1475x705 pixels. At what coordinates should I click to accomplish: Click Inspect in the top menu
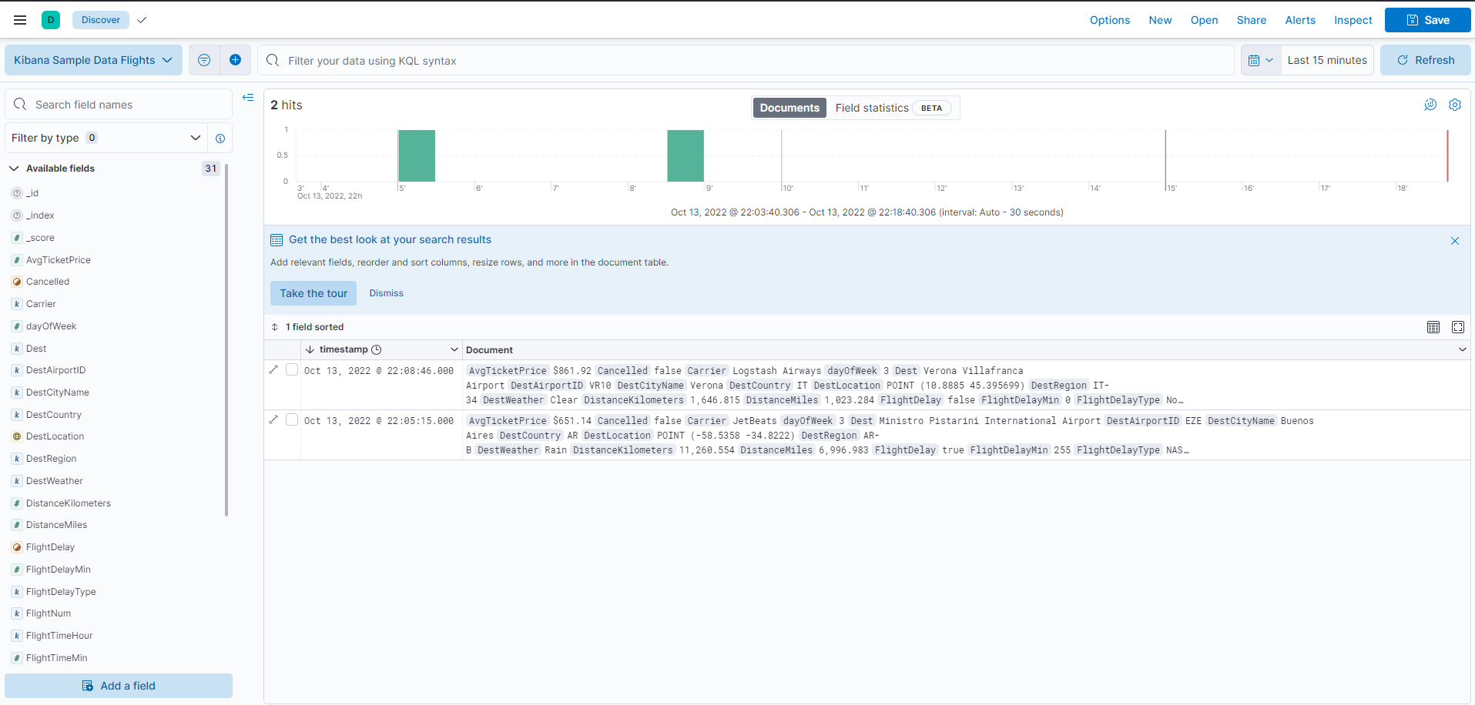1353,20
